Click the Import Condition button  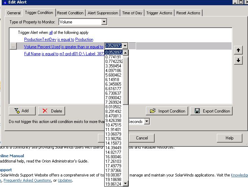(167, 111)
